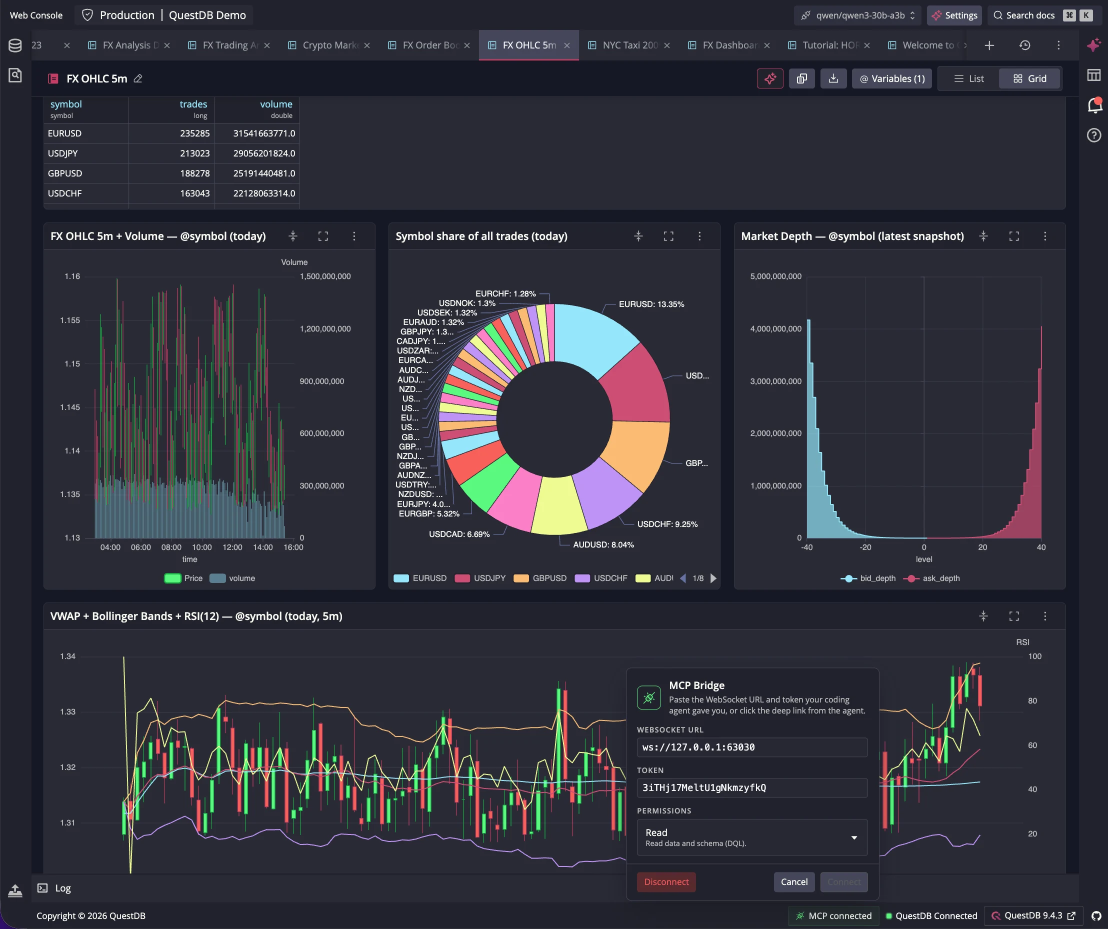This screenshot has height=929, width=1108.
Task: Open the AI assistant sparkle icon in right sidebar
Action: click(1094, 45)
